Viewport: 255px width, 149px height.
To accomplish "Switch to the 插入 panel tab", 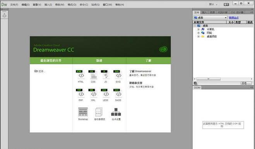I will click(204, 12).
